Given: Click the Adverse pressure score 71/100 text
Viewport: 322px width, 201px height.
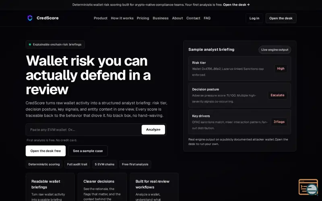Looking at the screenshot, I should 224,98.
